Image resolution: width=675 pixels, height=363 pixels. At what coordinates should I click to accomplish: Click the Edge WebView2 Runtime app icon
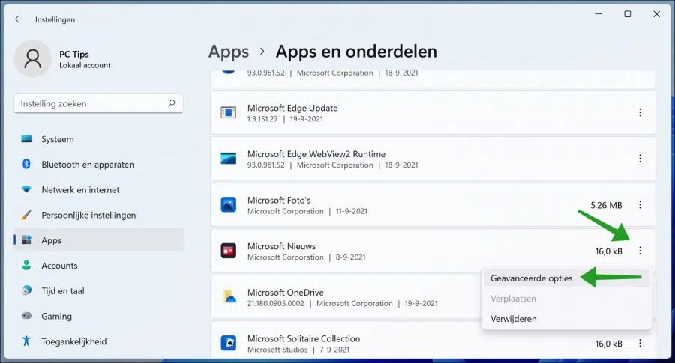point(228,159)
